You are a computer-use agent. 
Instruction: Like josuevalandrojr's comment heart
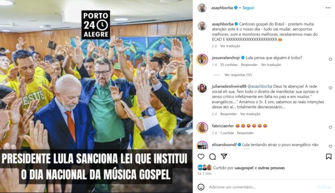(330, 59)
